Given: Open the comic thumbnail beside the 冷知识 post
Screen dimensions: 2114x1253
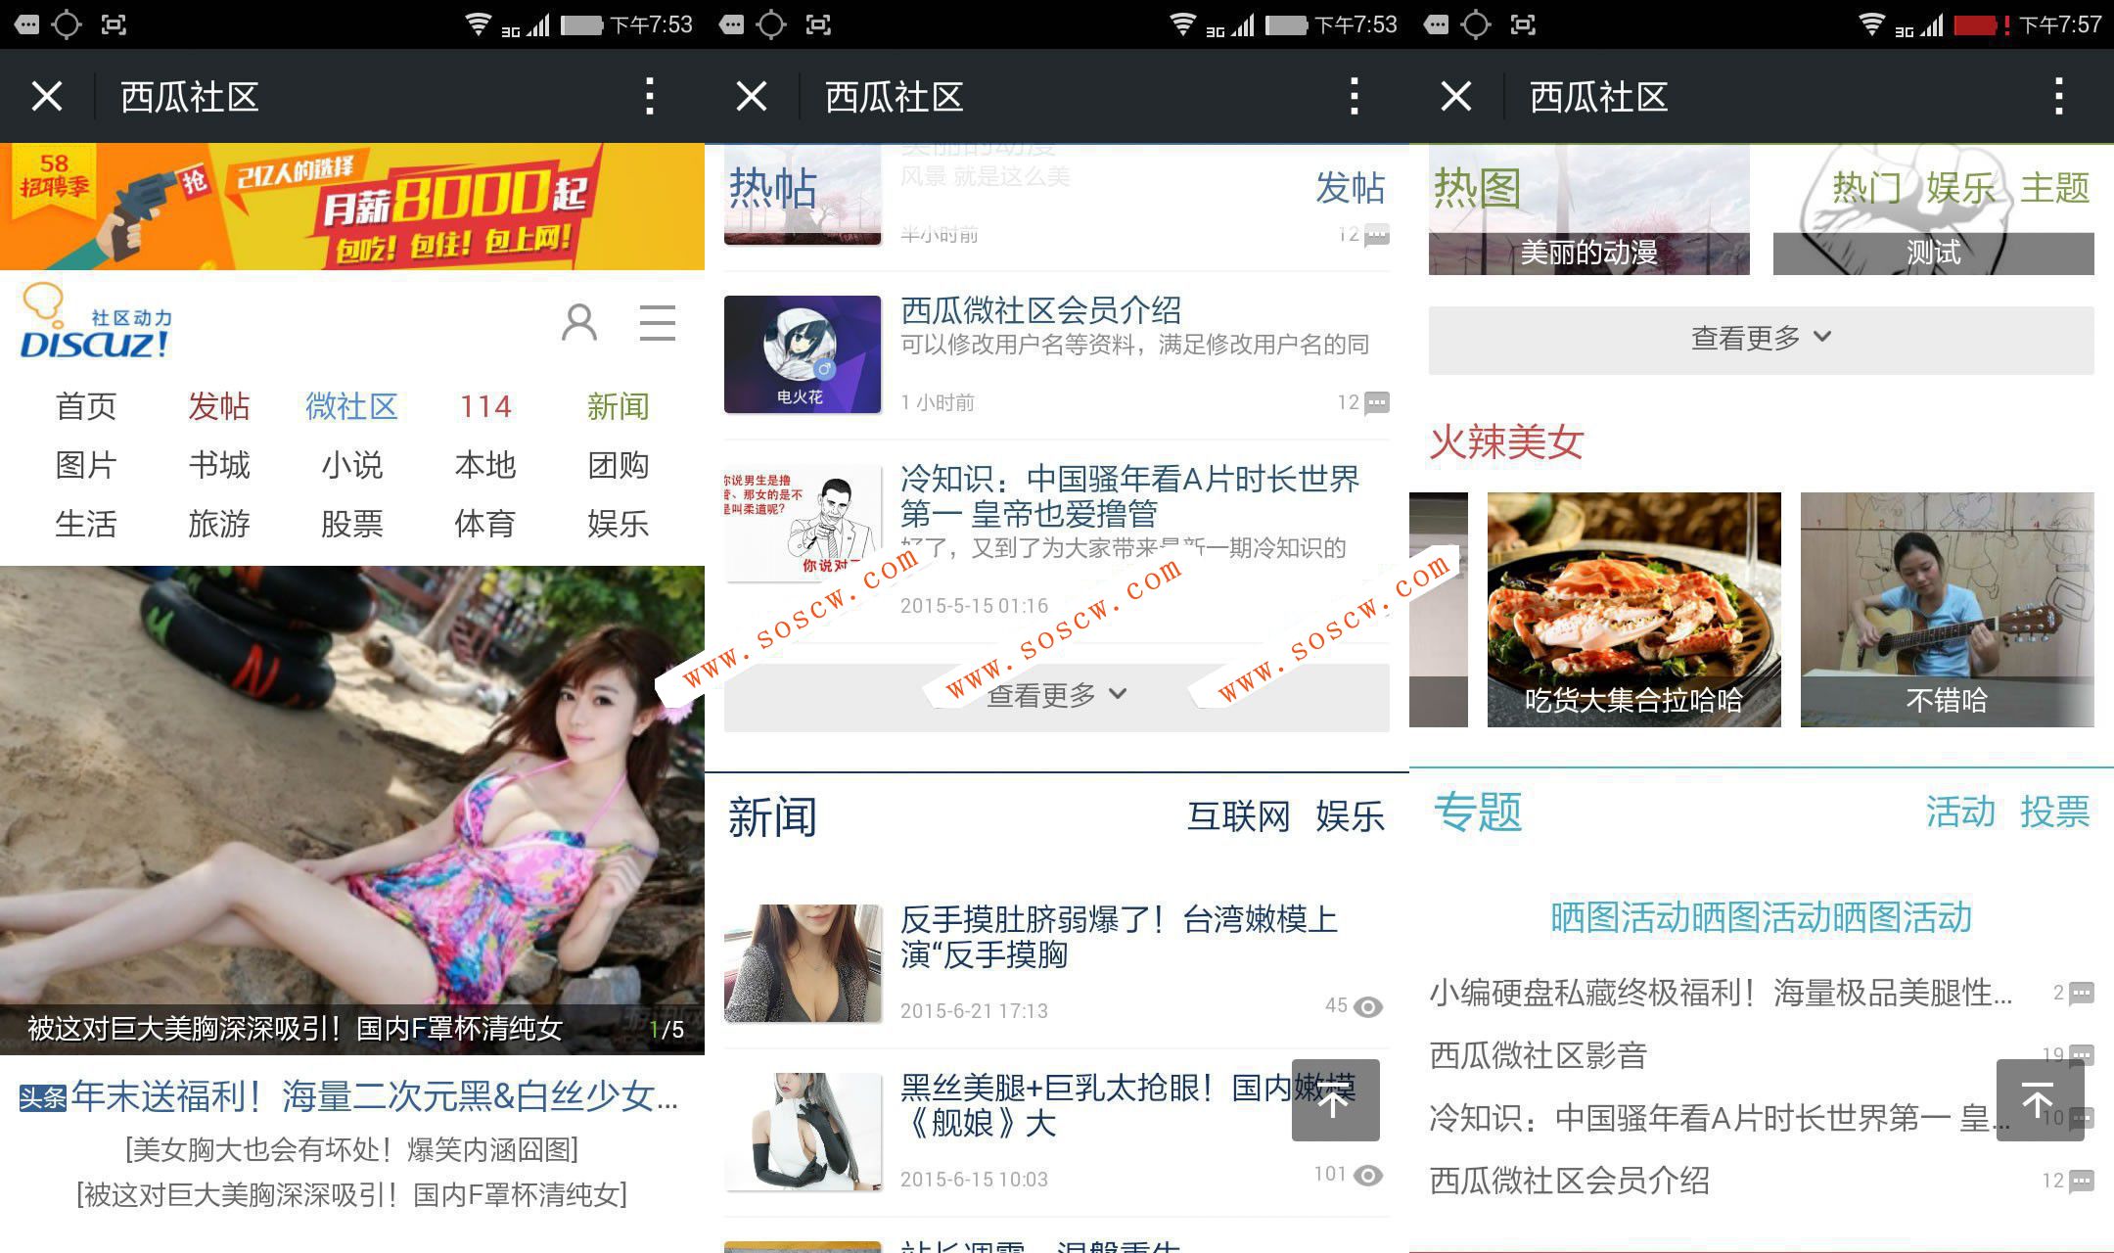Looking at the screenshot, I should (803, 523).
